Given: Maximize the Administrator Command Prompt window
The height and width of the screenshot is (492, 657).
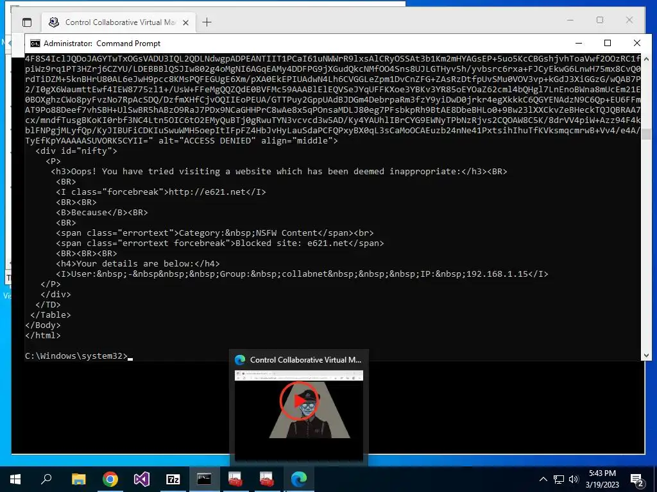Looking at the screenshot, I should (608, 43).
